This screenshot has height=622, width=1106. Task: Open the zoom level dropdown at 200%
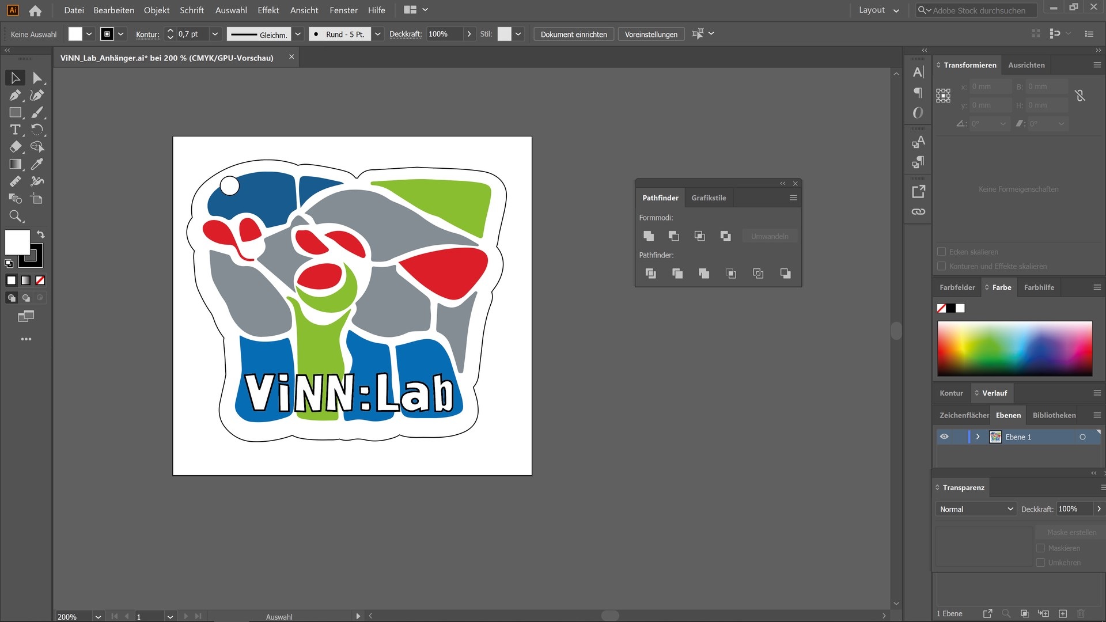[98, 617]
